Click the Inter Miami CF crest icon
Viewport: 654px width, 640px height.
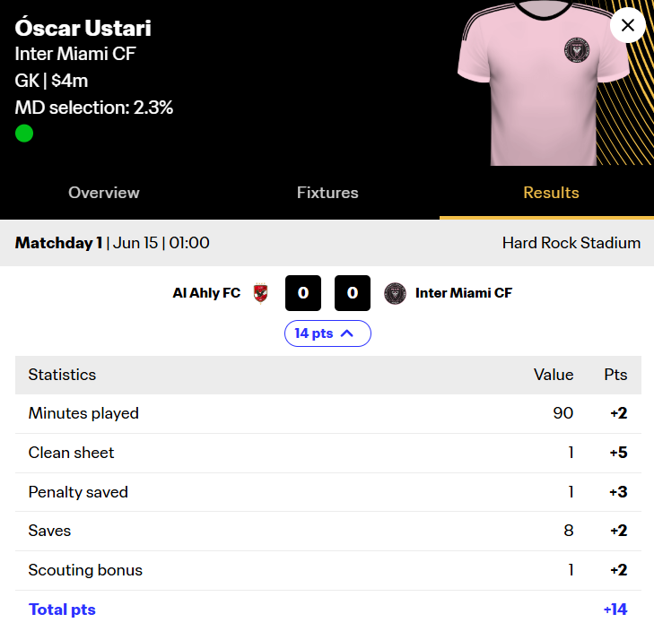pos(395,293)
